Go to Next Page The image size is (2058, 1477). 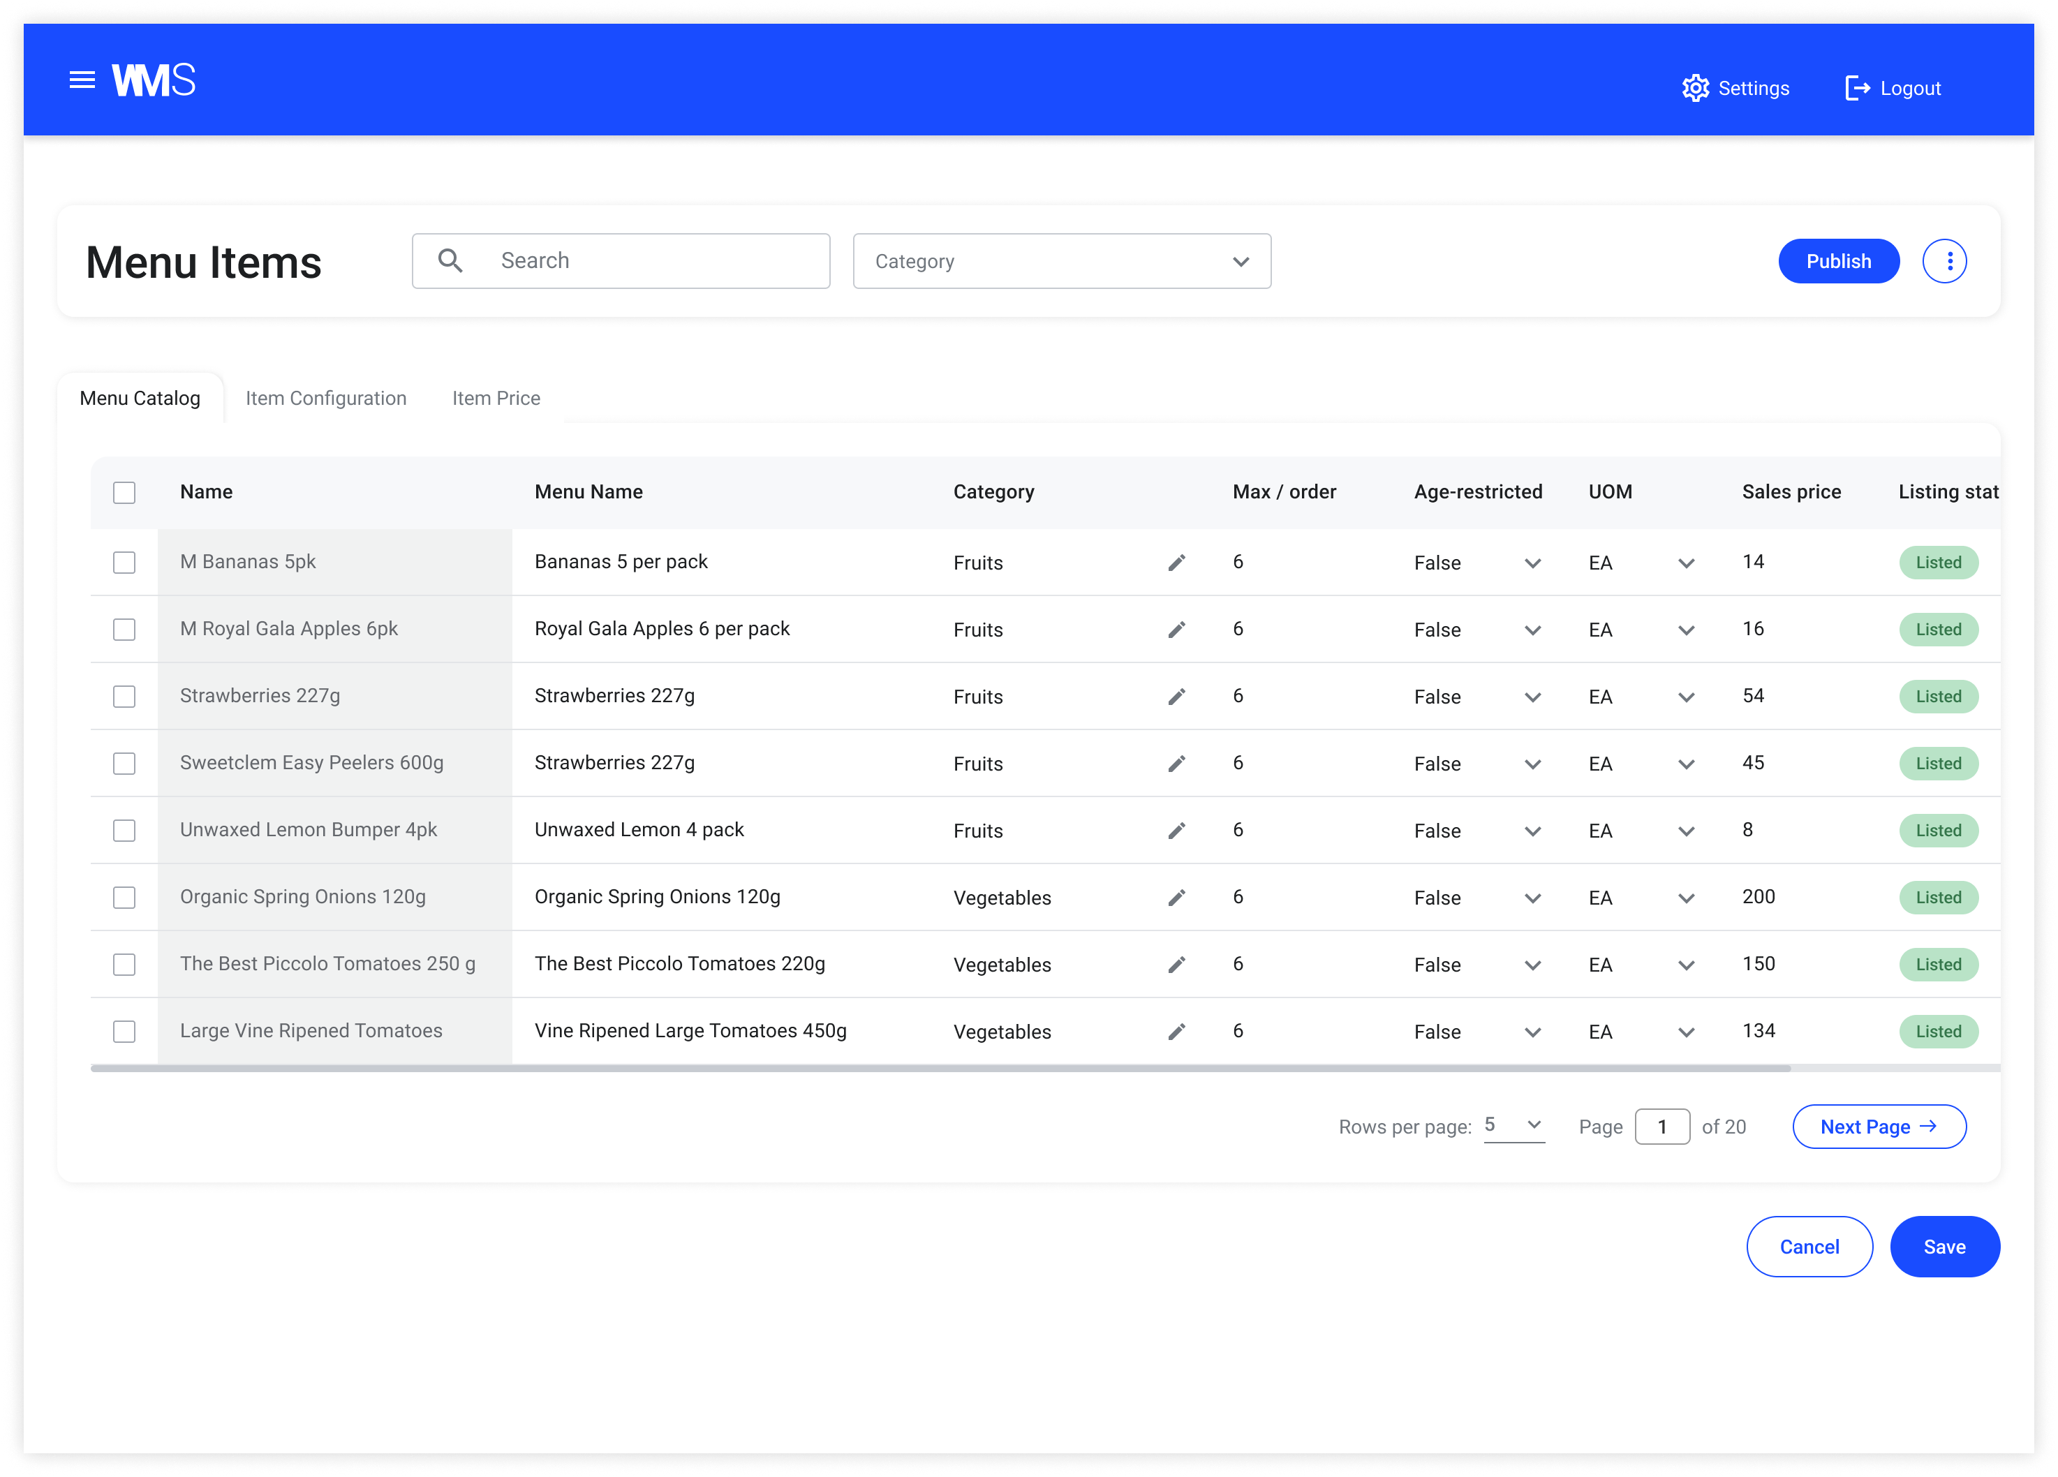pos(1879,1126)
